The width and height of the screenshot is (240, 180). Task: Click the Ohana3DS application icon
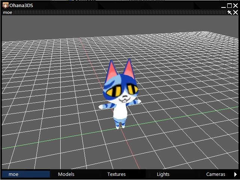point(5,5)
